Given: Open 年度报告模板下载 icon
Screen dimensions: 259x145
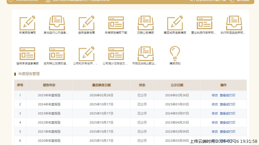Looking at the screenshot, I should coord(116,23).
